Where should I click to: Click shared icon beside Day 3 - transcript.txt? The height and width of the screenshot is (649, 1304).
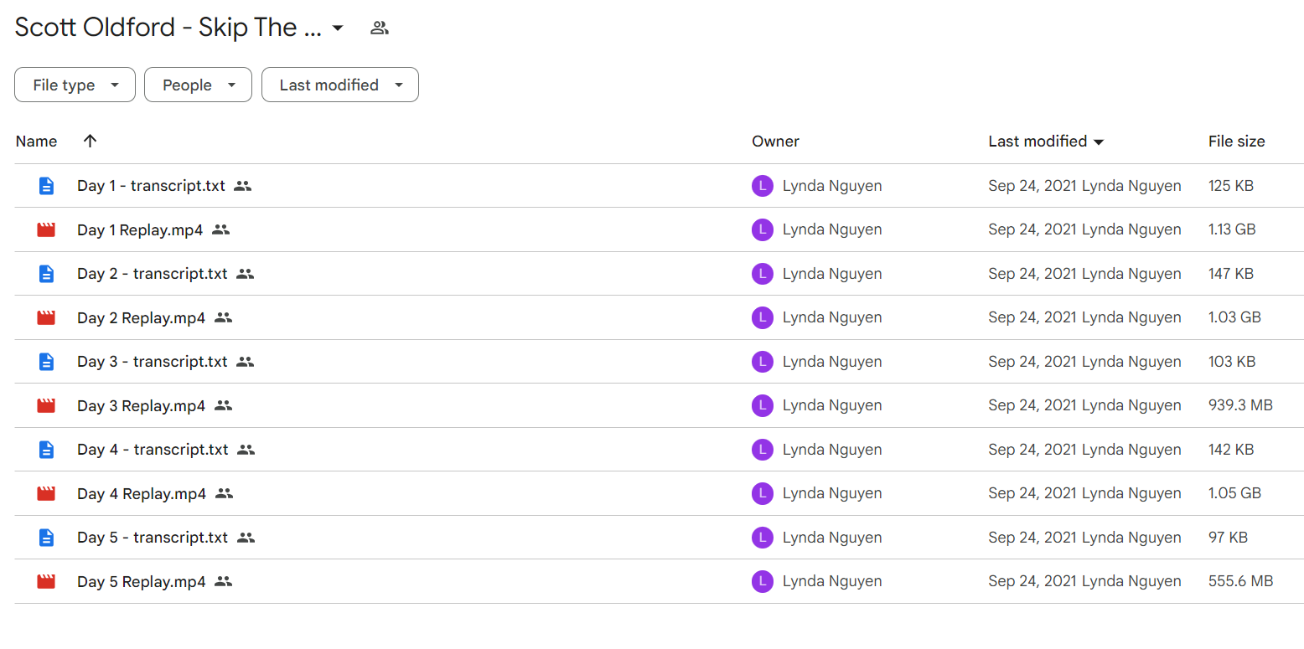[245, 362]
